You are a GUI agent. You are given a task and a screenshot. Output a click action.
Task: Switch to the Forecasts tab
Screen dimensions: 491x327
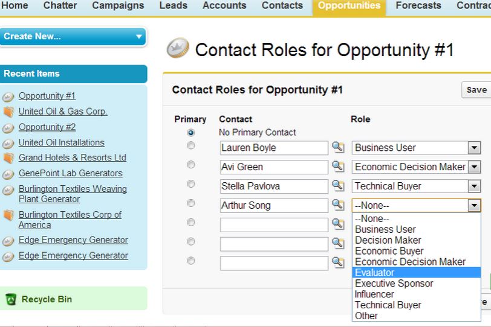pos(418,5)
